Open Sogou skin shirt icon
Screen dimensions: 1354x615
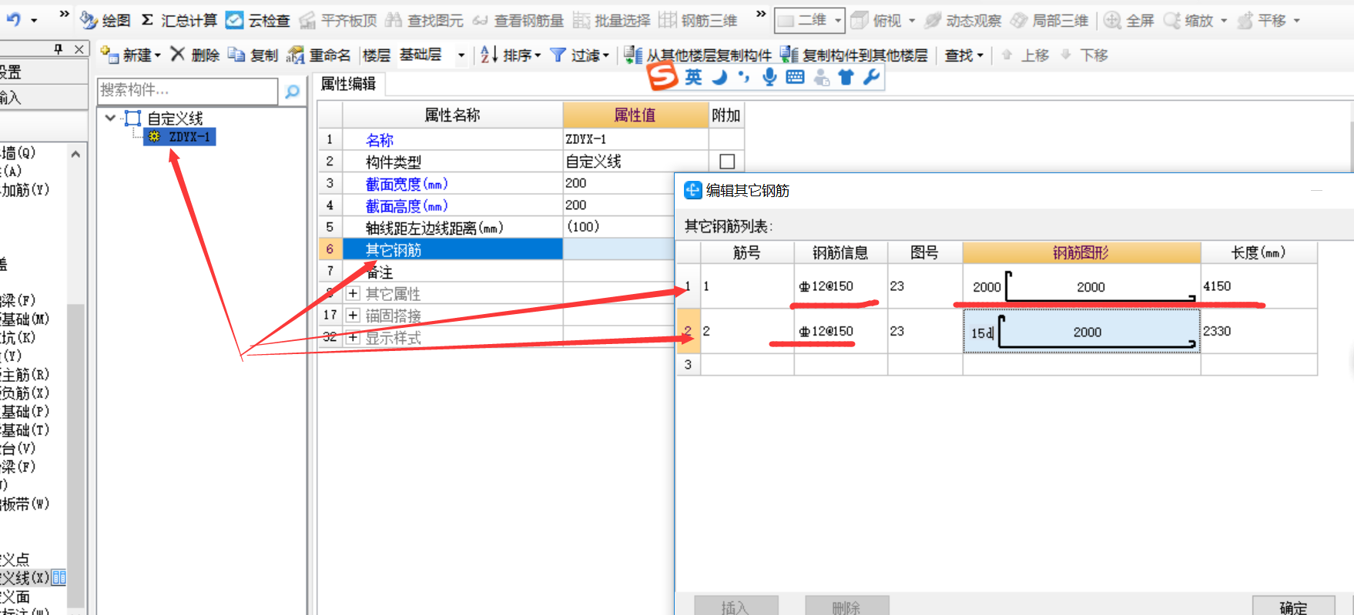click(846, 77)
